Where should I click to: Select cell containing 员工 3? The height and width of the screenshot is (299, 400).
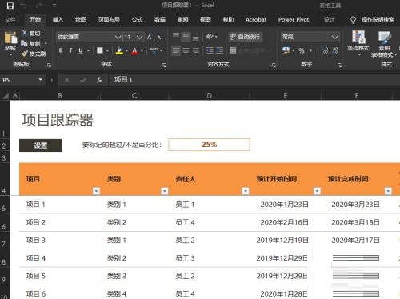[x=210, y=258]
